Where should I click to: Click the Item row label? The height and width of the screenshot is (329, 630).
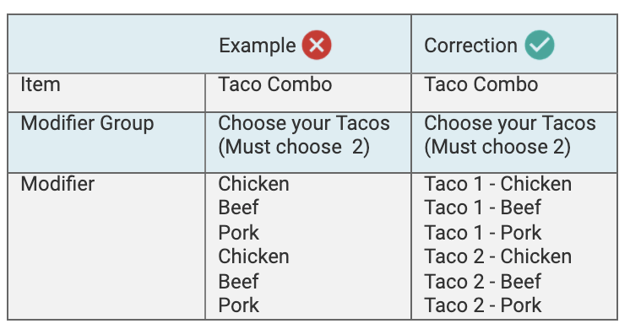[x=41, y=84]
